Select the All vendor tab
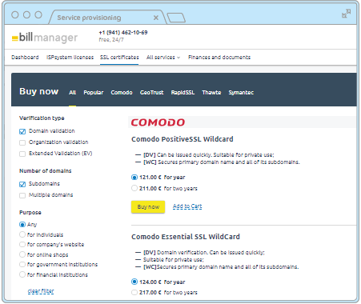This screenshot has height=304, width=361. tap(72, 93)
